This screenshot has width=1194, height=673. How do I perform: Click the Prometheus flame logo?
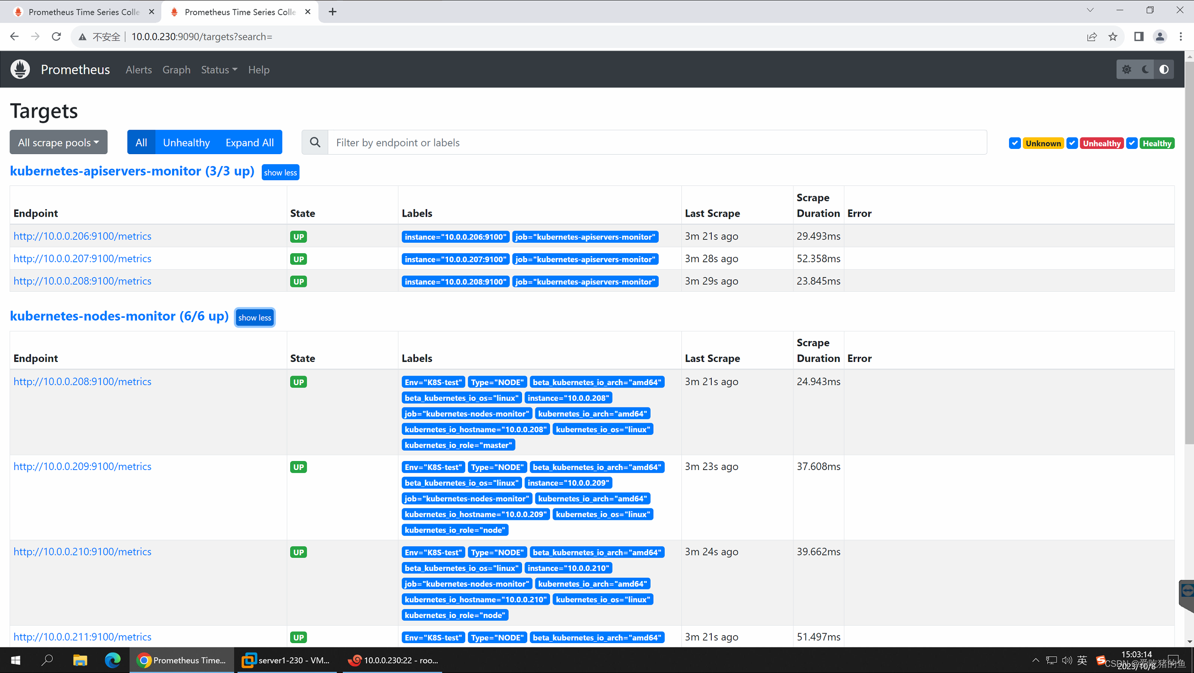pos(20,69)
